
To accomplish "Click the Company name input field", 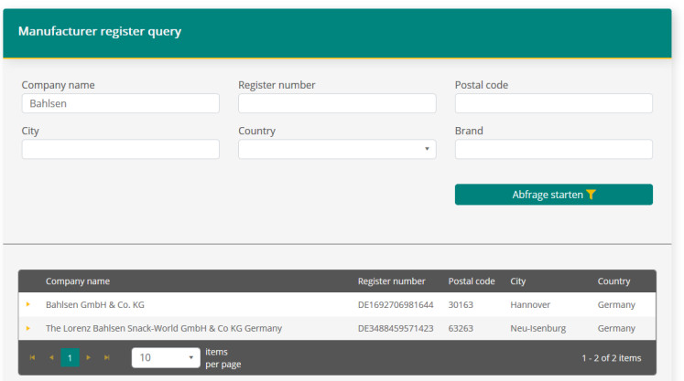I will coord(120,103).
